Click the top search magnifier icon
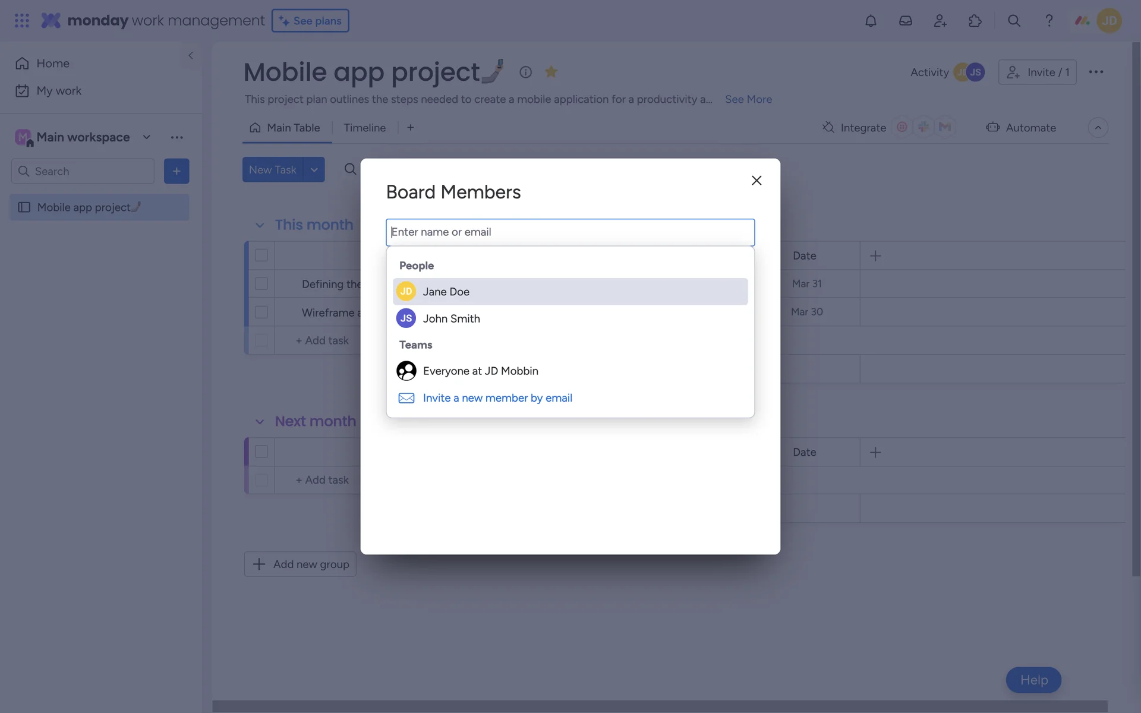The height and width of the screenshot is (713, 1141). coord(1014,21)
